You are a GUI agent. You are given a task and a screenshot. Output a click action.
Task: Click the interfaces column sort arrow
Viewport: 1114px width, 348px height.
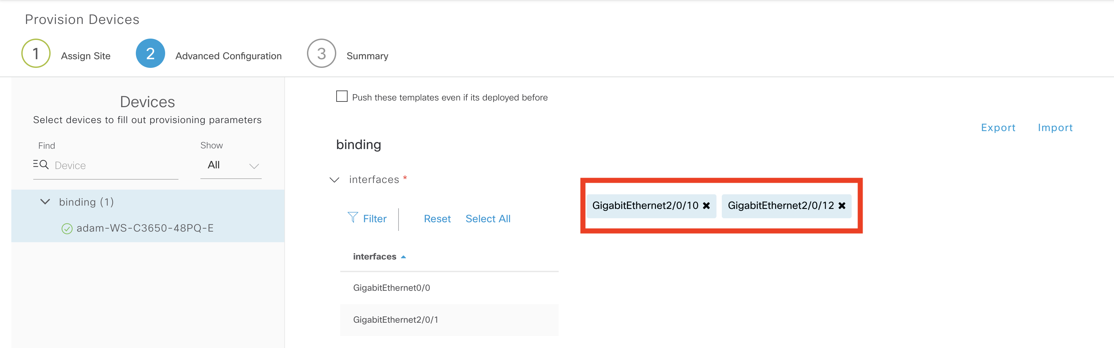tap(404, 257)
